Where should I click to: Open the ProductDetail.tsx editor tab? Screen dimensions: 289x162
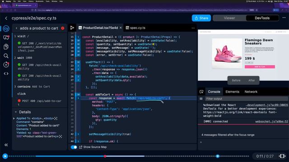pyautogui.click(x=100, y=28)
